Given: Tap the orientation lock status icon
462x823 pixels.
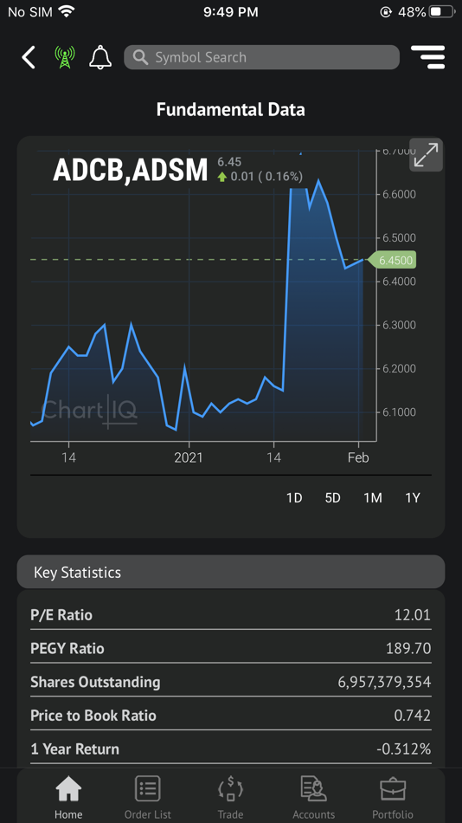Looking at the screenshot, I should [x=386, y=11].
